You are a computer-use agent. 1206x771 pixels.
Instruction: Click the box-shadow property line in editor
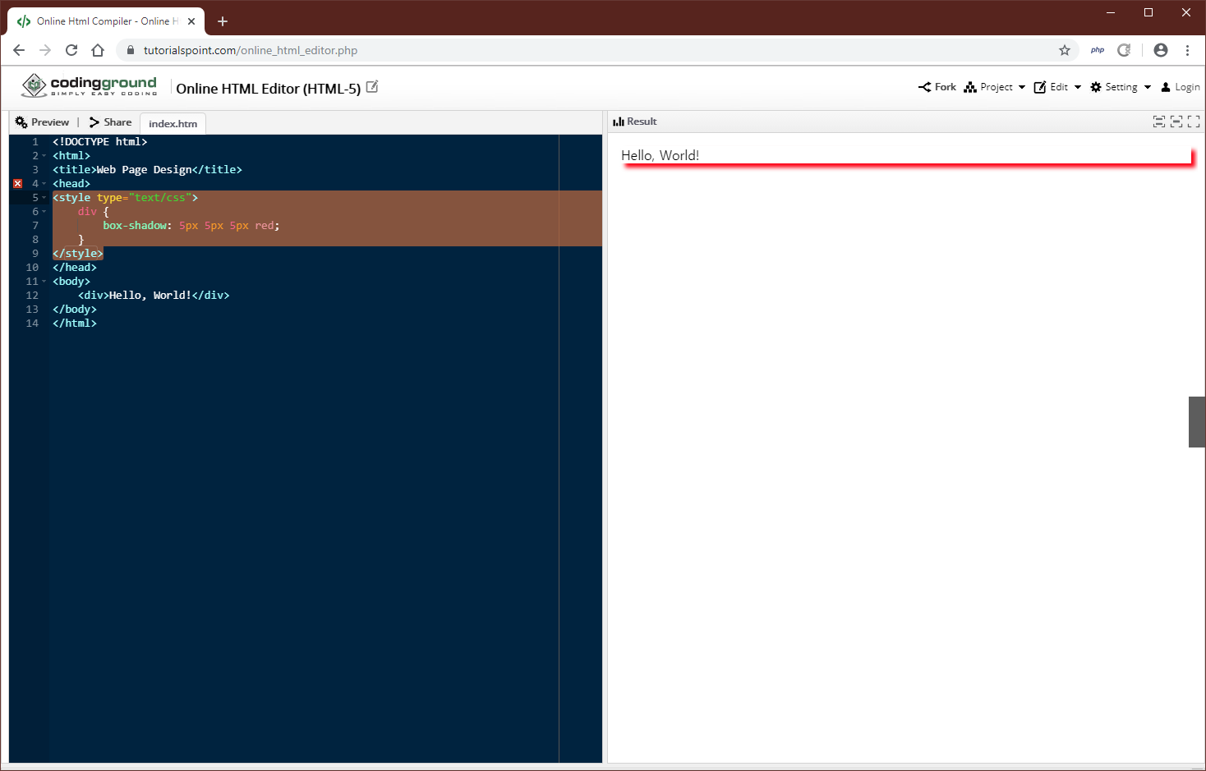[191, 226]
